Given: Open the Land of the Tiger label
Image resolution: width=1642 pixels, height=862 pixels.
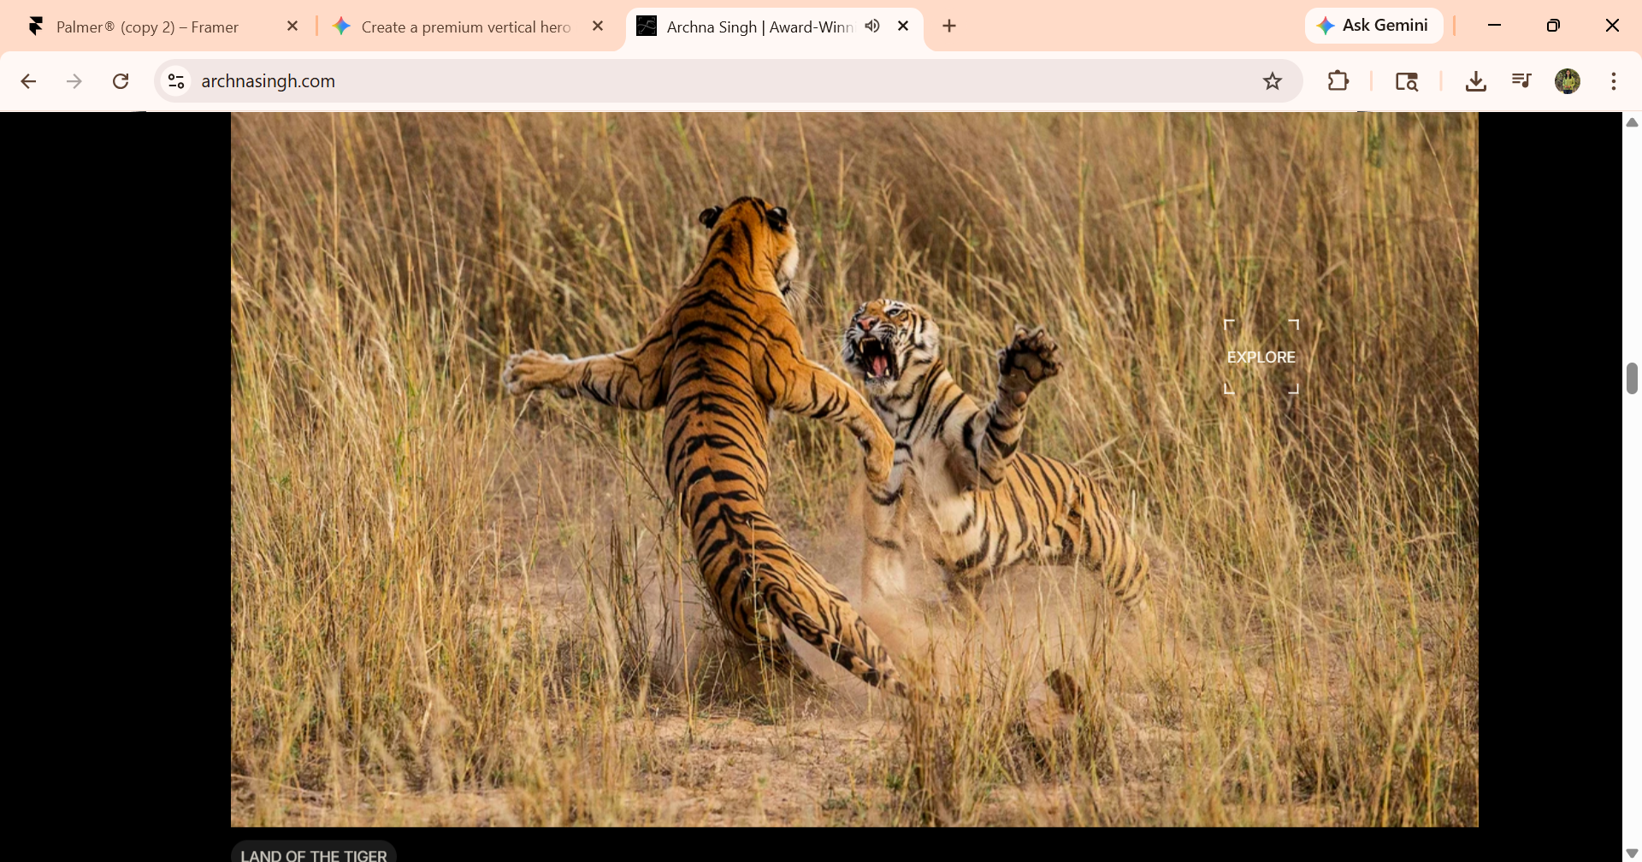Looking at the screenshot, I should coord(314,853).
